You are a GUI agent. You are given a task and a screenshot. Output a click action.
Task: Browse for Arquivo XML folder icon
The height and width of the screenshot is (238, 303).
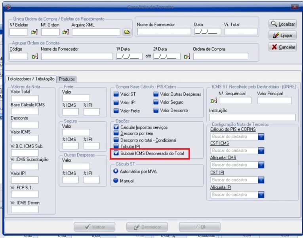point(127,32)
